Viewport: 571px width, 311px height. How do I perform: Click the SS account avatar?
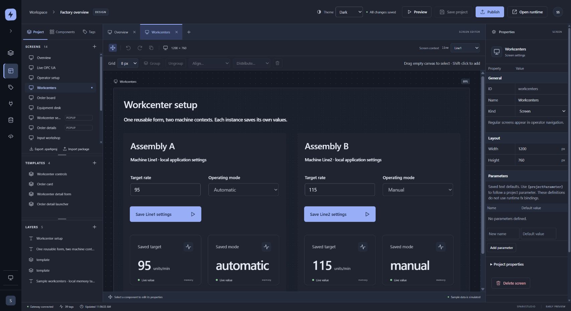click(558, 12)
